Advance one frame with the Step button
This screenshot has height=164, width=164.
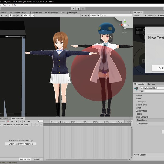83,9
